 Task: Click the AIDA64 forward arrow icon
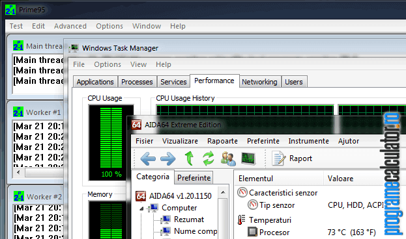click(167, 158)
